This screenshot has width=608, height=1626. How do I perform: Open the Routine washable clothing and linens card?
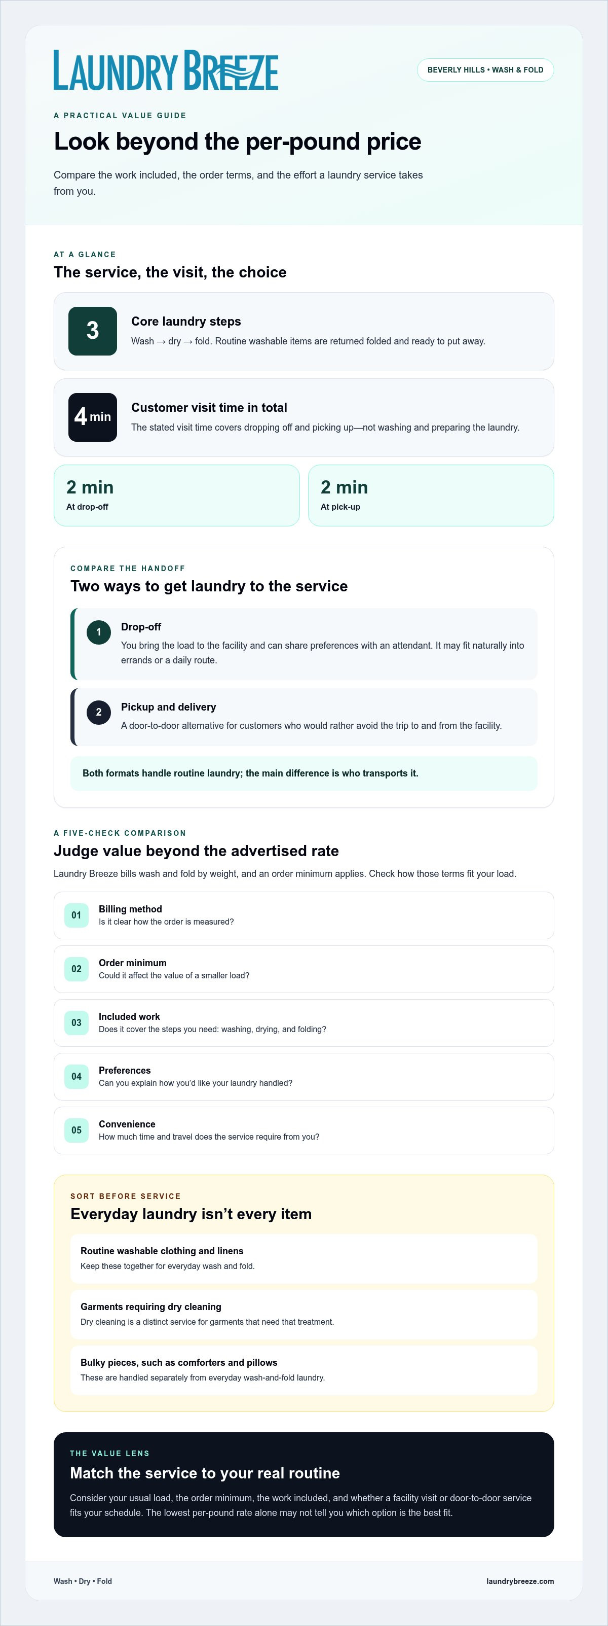click(x=304, y=1258)
